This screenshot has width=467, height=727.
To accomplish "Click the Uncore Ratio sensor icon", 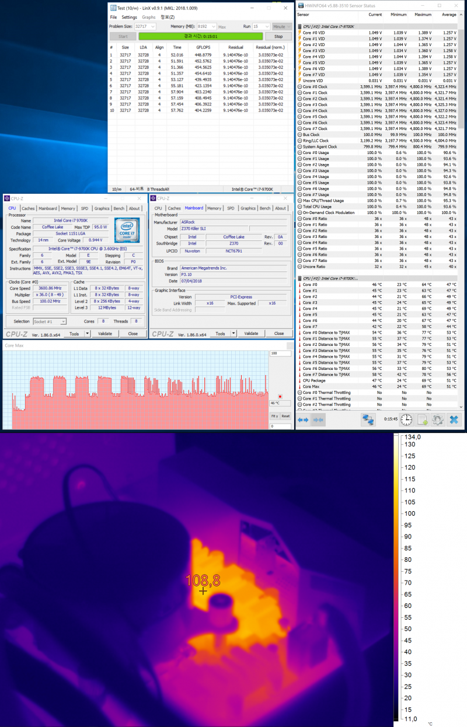I will tap(299, 267).
